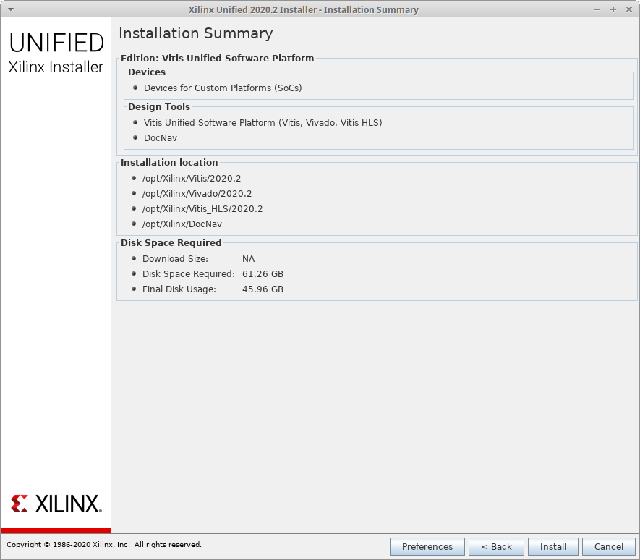This screenshot has height=560, width=640.
Task: Click the /opt/Xilinx/Vitis/2020.2 path
Action: 192,179
